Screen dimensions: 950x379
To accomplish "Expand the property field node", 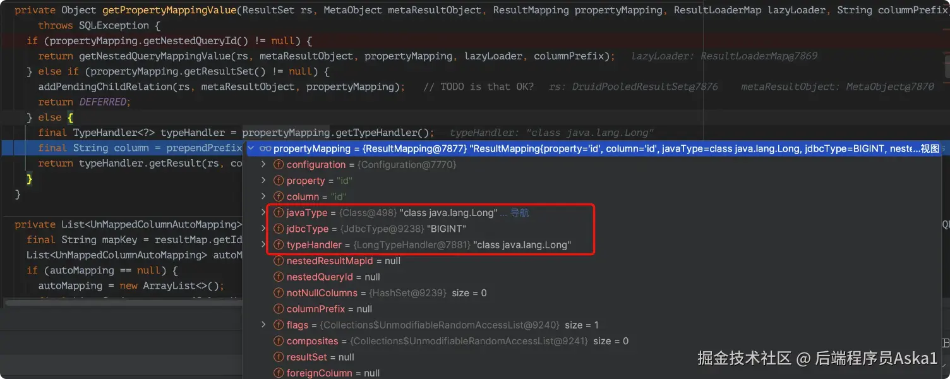I will (x=264, y=181).
